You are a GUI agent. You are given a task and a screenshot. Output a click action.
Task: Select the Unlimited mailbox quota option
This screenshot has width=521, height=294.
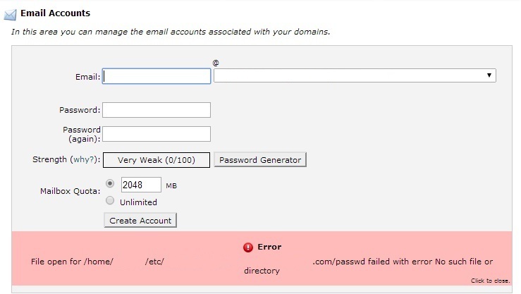click(110, 201)
